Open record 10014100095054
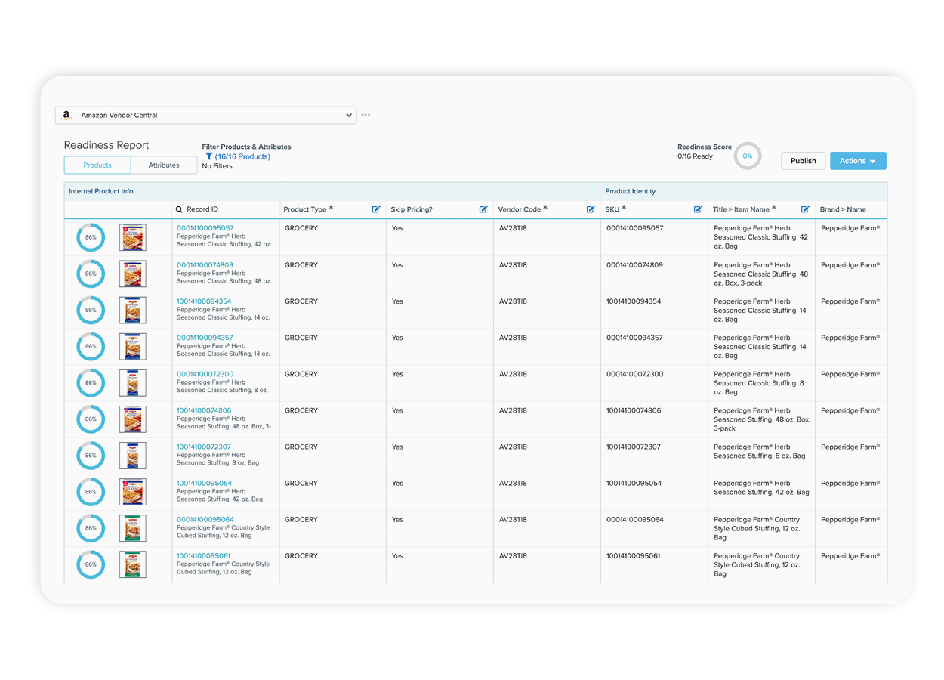This screenshot has width=944, height=680. pos(204,483)
